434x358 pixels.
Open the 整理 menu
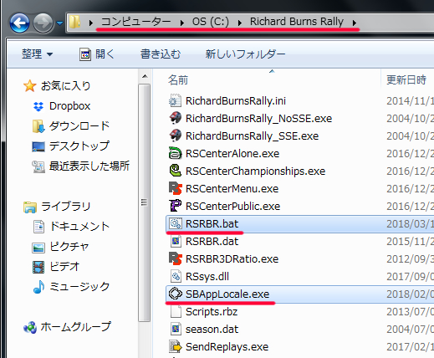tap(37, 54)
